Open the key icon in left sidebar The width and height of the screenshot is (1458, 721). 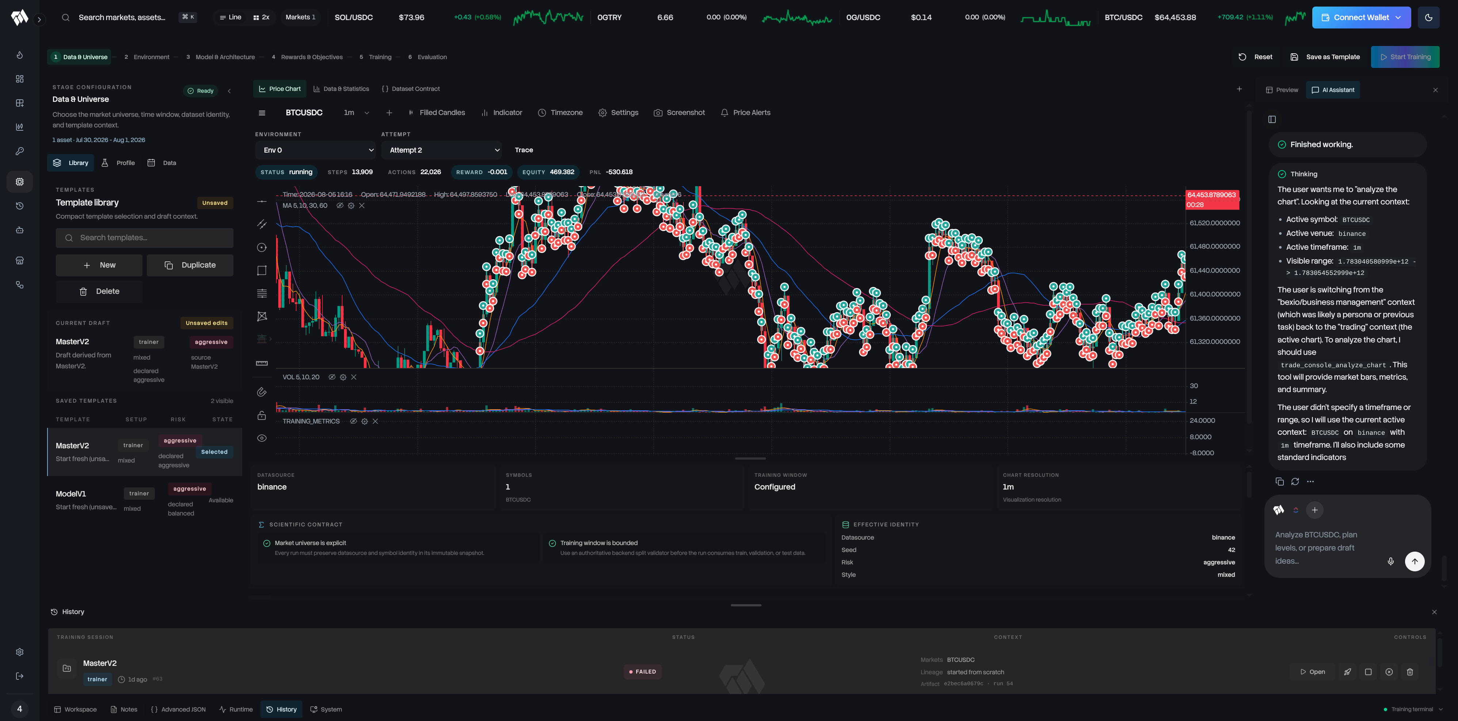(x=20, y=151)
